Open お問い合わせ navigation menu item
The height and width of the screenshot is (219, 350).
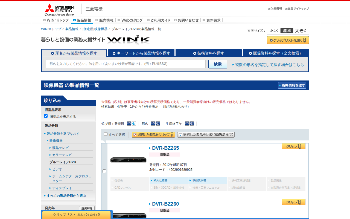186,20
